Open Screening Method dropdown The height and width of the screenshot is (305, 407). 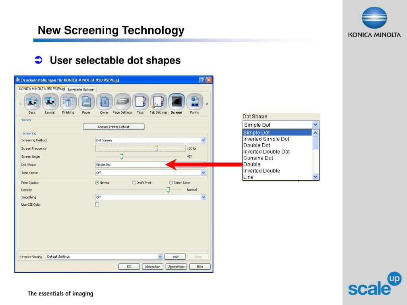click(151, 140)
